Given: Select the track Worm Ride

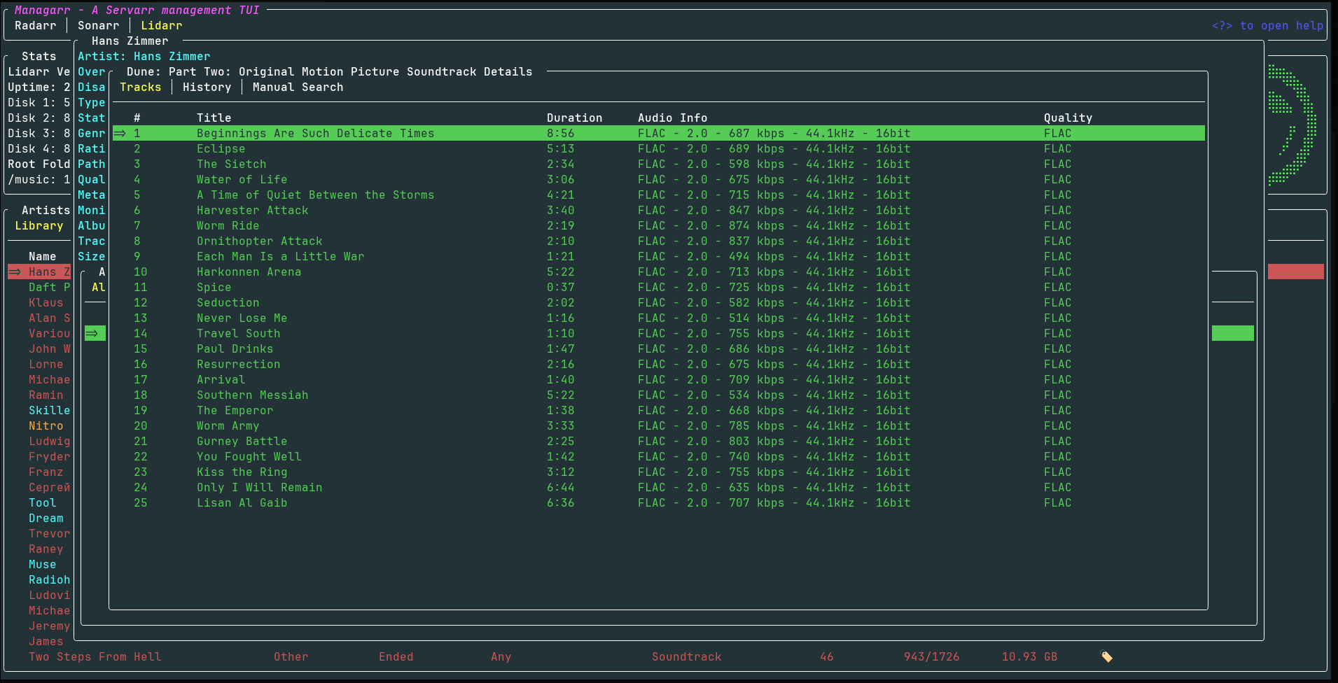Looking at the screenshot, I should pyautogui.click(x=228, y=226).
